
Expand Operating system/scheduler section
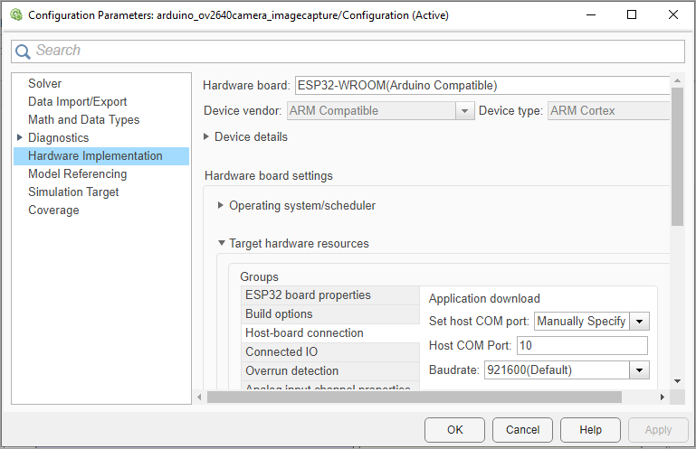pos(221,205)
